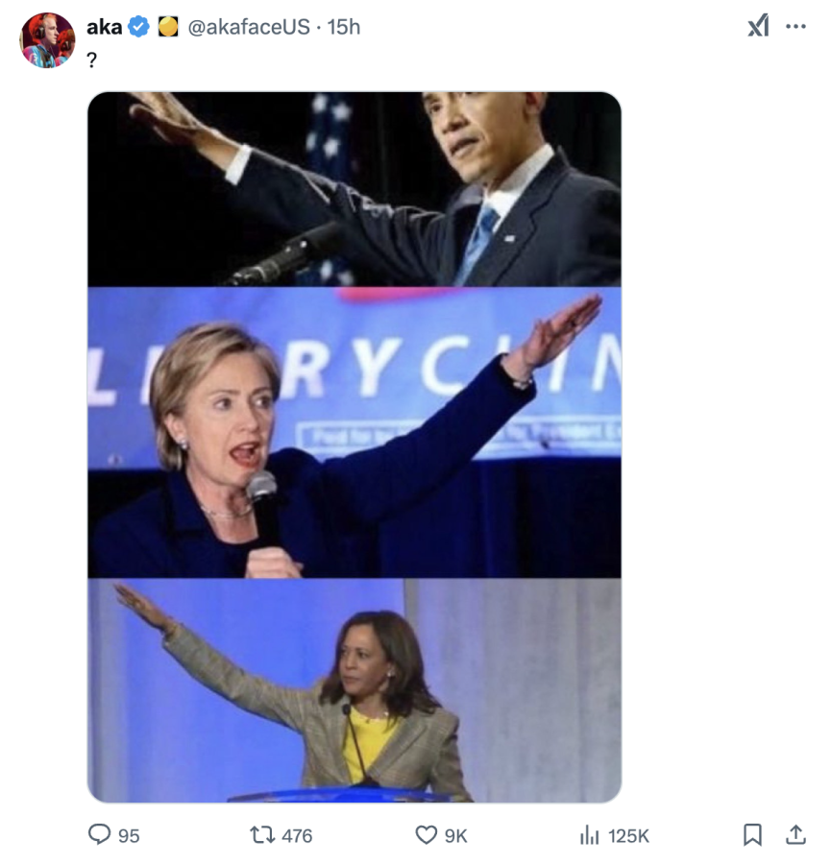
Task: Click the repost arrows icon
Action: coord(262,835)
